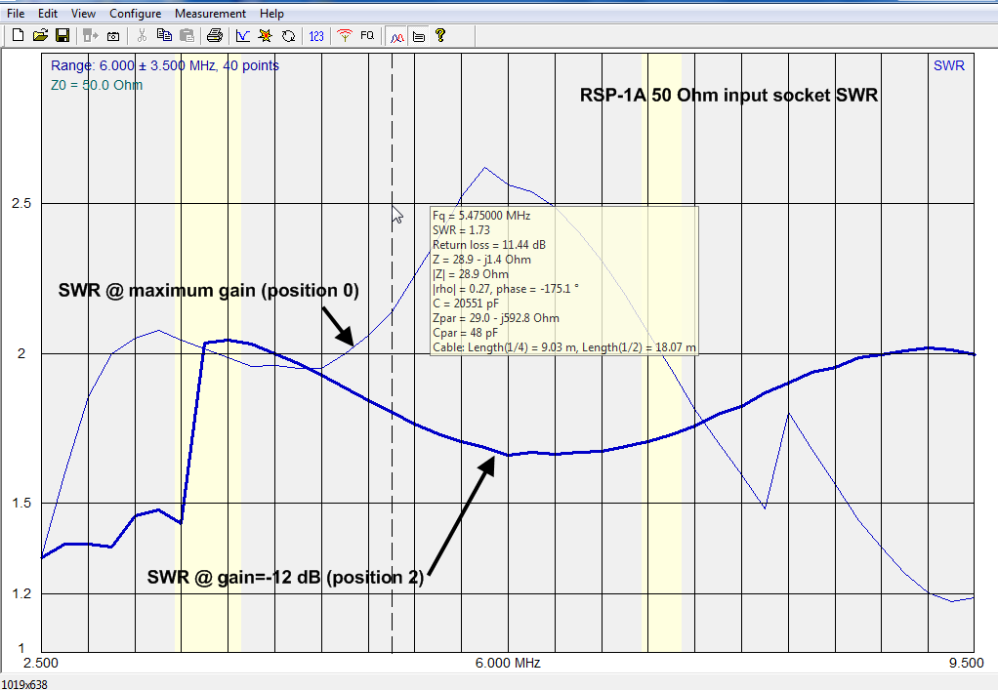
Task: Print using the printer icon
Action: [215, 35]
